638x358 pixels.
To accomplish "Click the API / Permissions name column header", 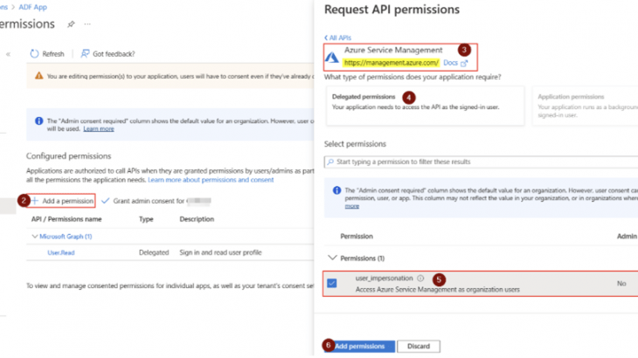I will tap(66, 219).
